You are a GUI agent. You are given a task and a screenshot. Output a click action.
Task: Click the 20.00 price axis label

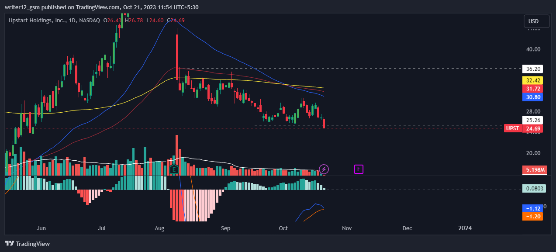(533, 153)
